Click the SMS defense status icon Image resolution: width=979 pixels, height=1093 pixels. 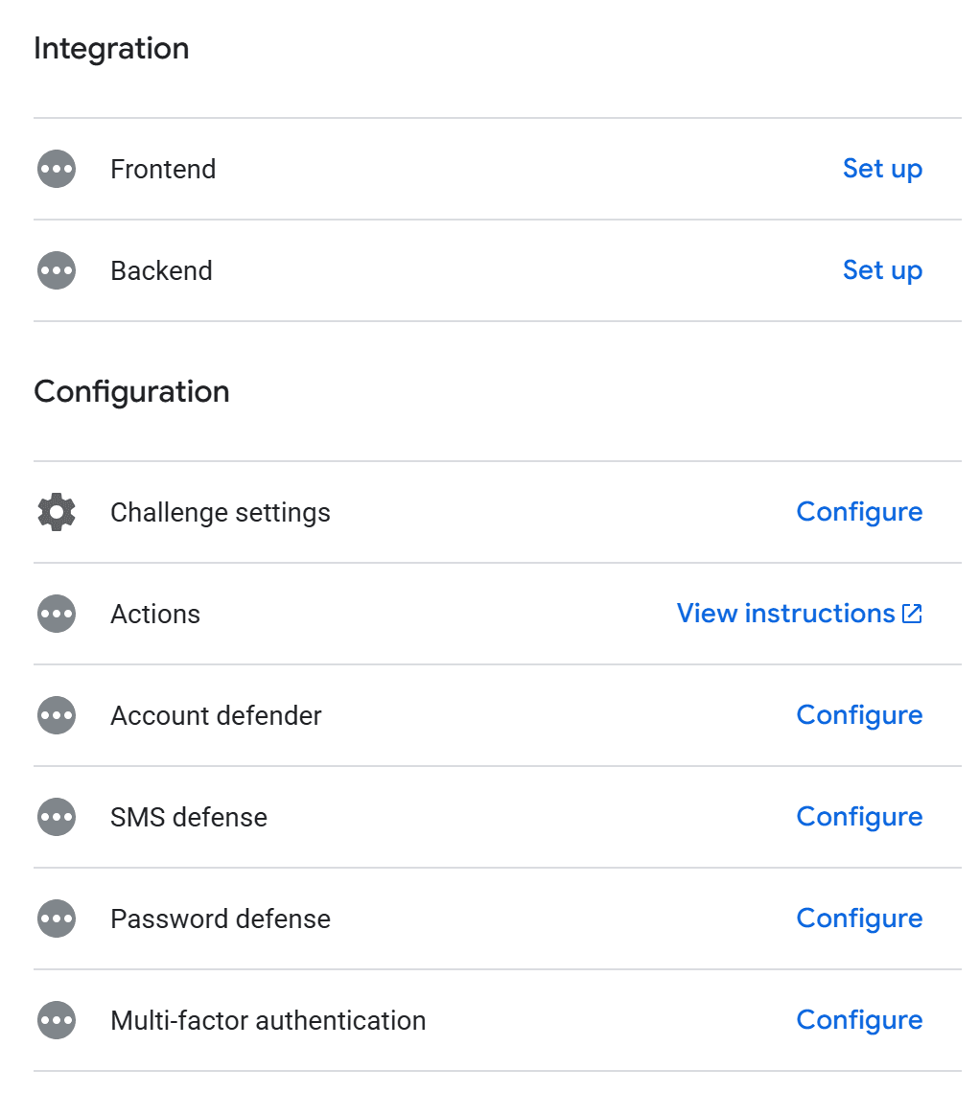(x=57, y=818)
